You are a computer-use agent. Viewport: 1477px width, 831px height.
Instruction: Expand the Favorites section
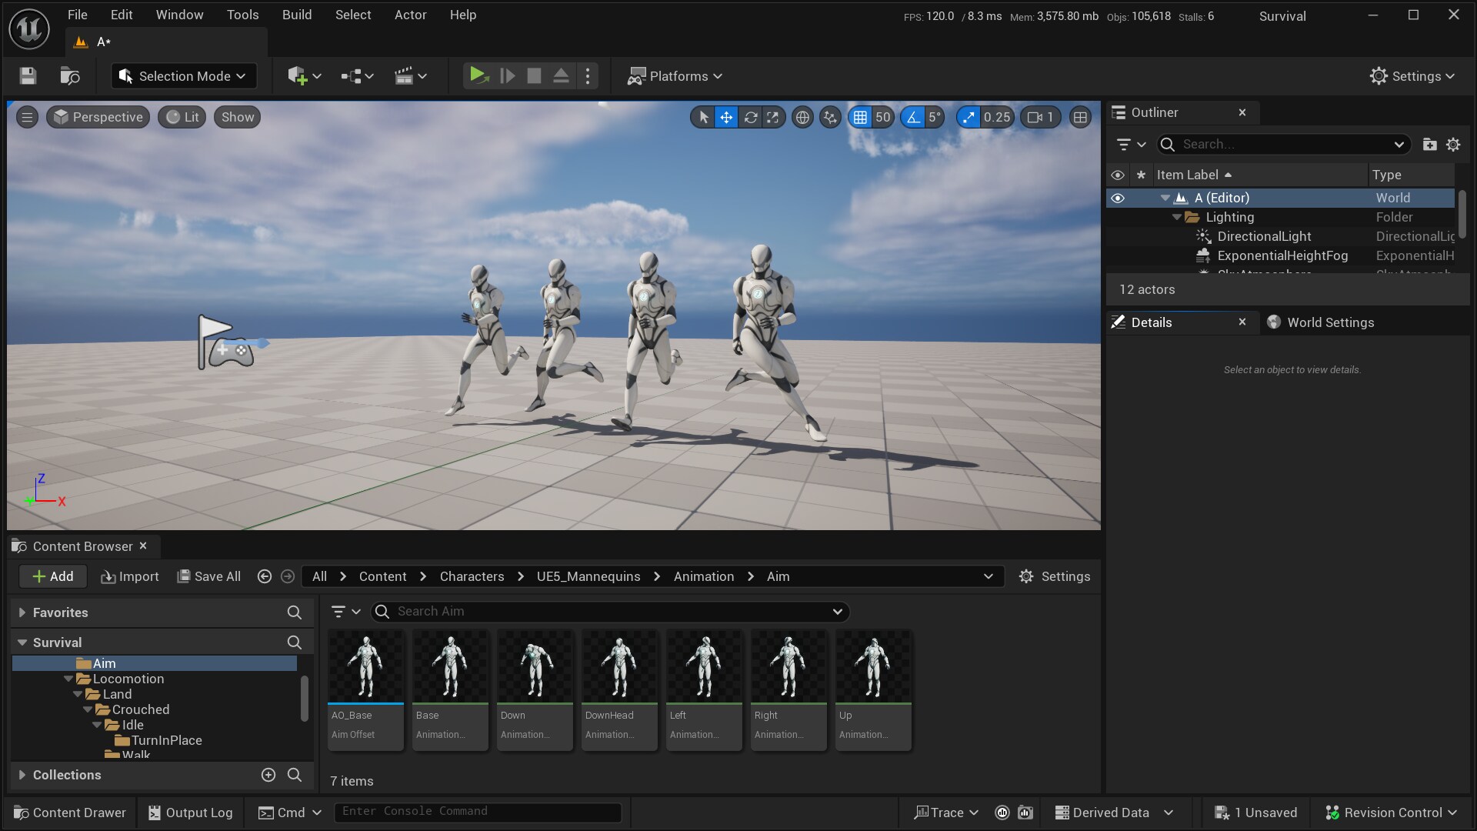point(22,612)
